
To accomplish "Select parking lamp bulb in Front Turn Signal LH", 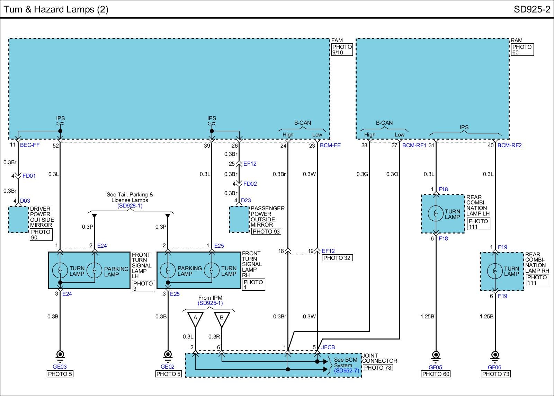I will (95, 271).
